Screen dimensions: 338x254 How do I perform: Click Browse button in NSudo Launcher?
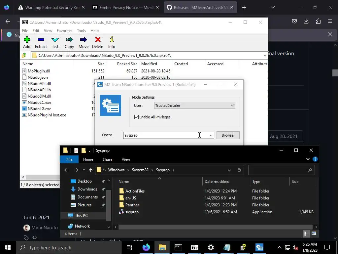click(228, 135)
